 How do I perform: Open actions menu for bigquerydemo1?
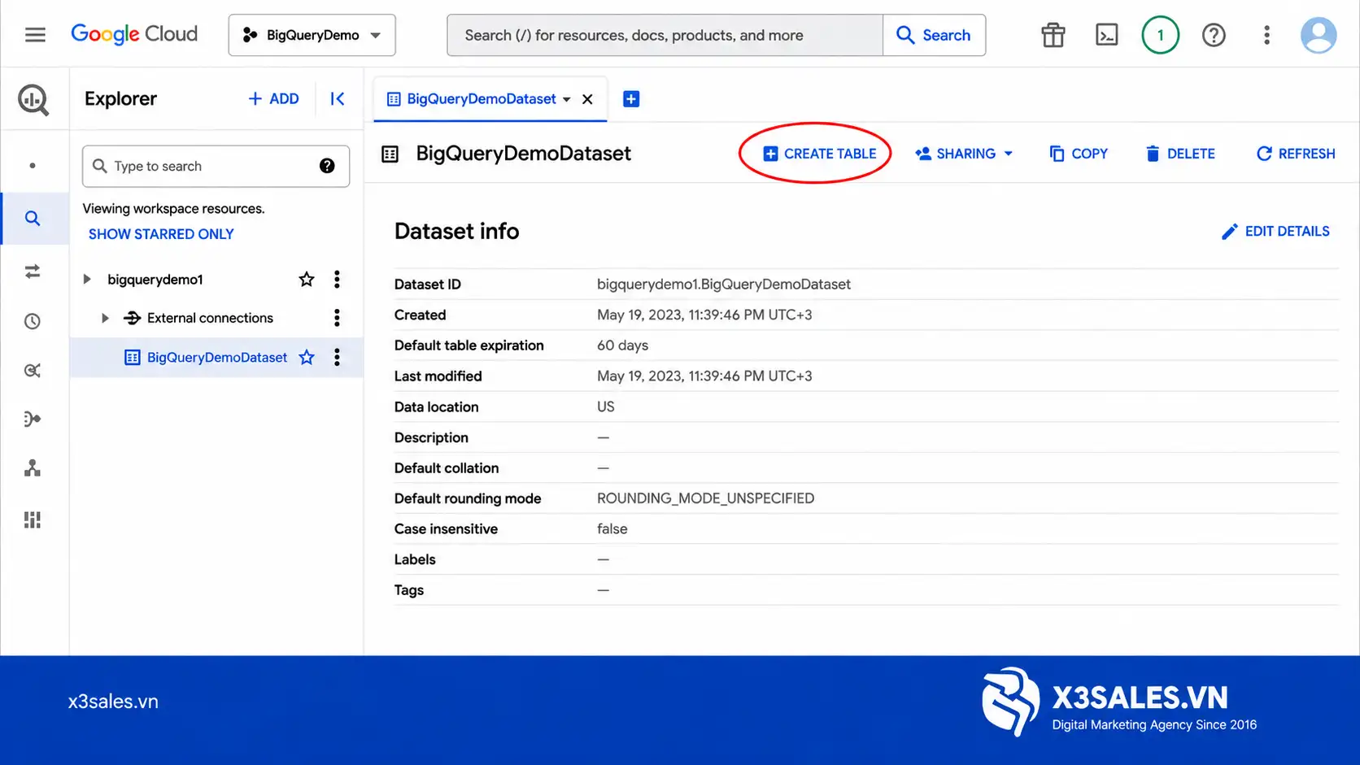pyautogui.click(x=337, y=280)
